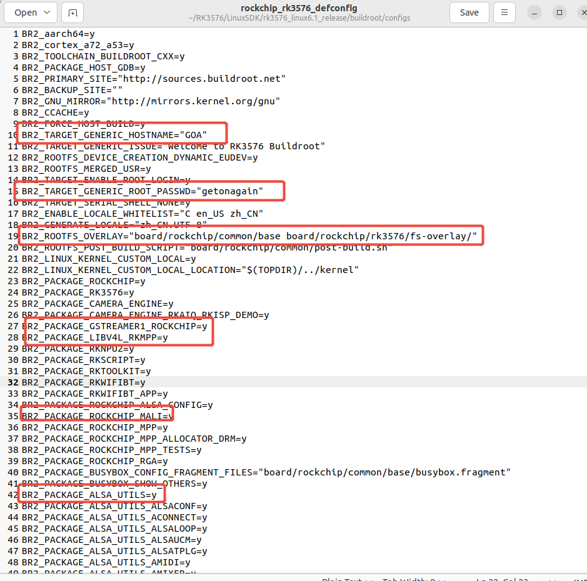
Task: Open the Plain Text language selector
Action: point(344,579)
